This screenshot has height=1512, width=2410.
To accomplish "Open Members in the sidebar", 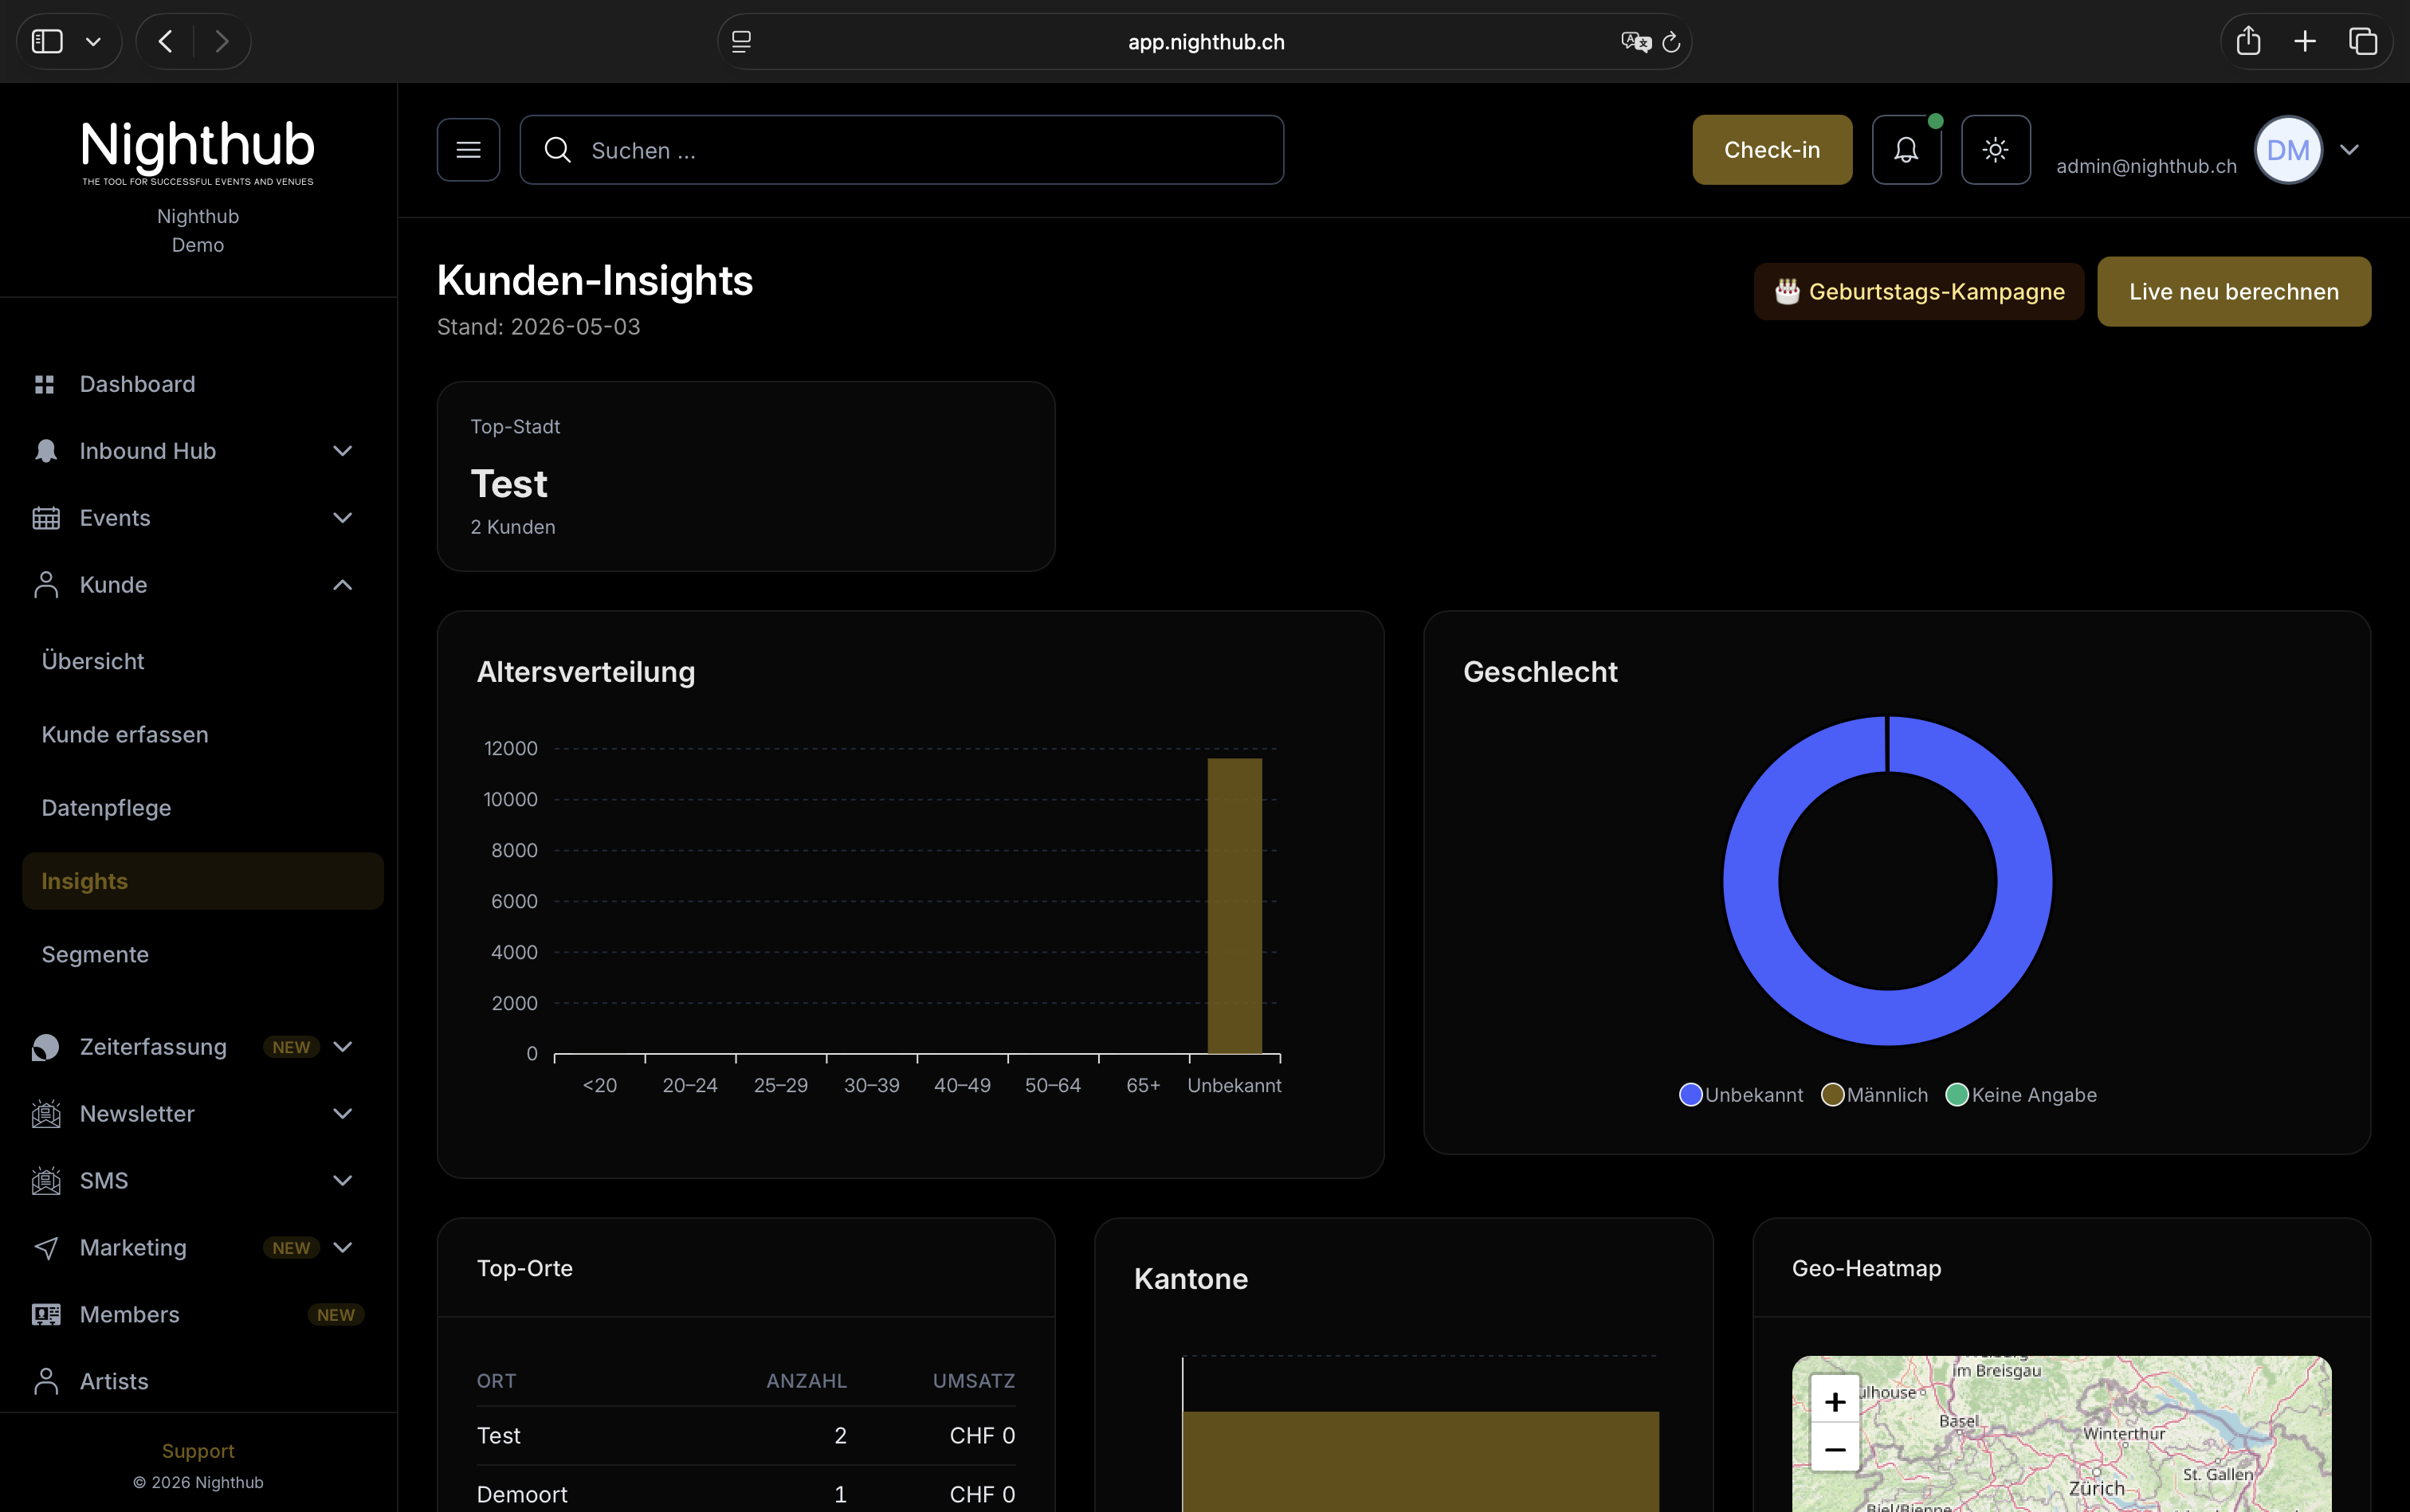I will 130,1315.
